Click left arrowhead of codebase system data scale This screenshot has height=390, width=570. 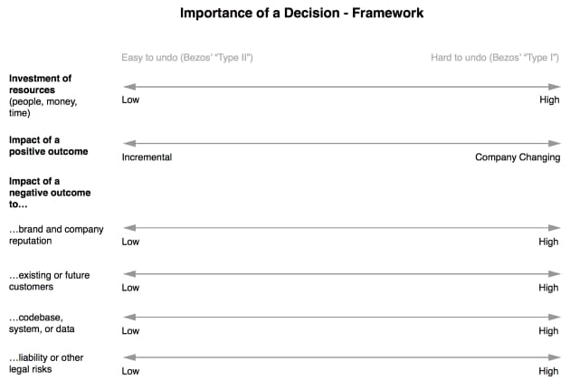coord(129,317)
